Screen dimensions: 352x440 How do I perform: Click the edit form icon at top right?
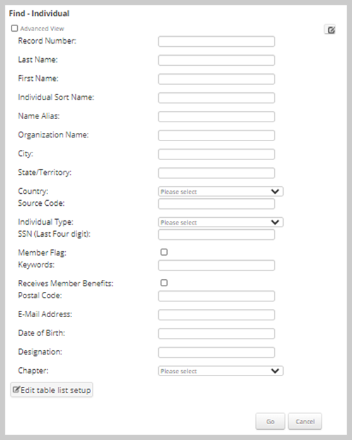click(330, 30)
